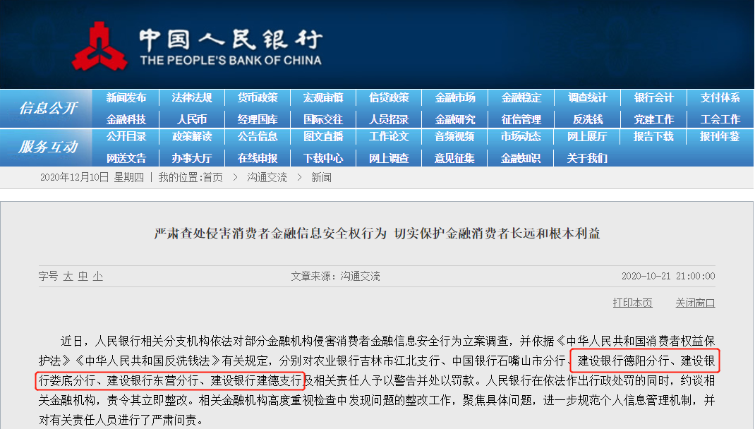Navigate to 下载中心
The image size is (755, 429).
(323, 159)
